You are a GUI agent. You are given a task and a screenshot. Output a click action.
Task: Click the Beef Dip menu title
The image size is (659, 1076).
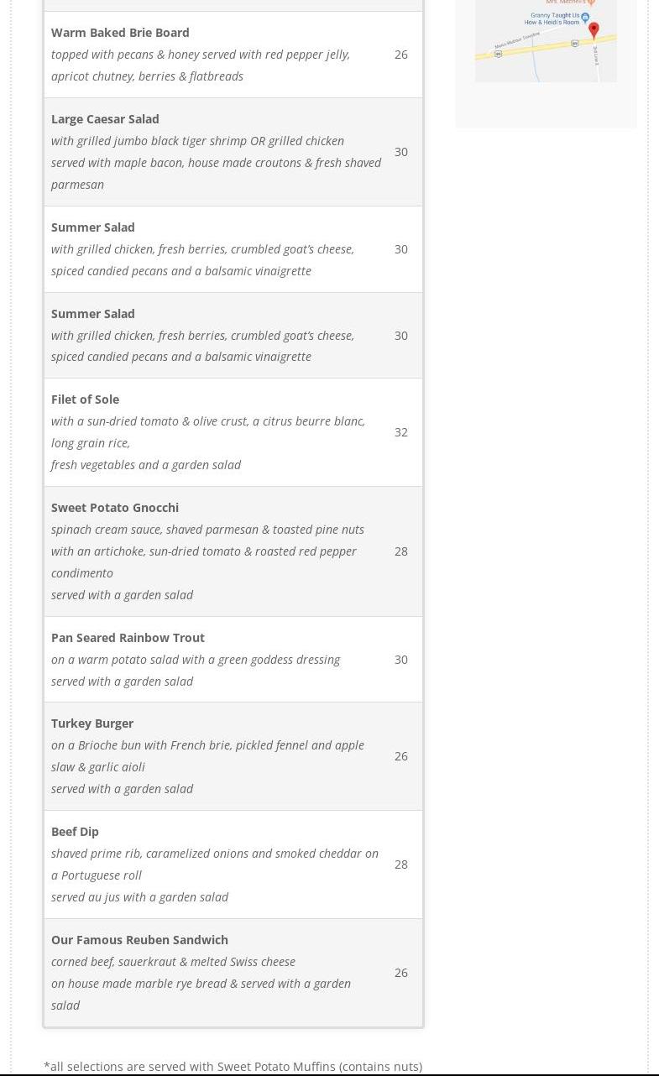75,832
